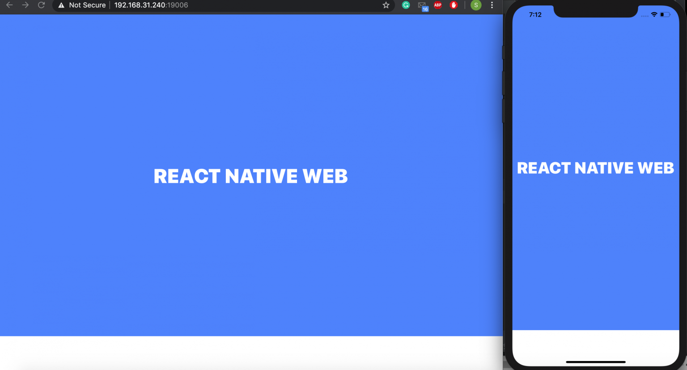687x370 pixels.
Task: Click the phone status bar time 7:12
Action: [535, 14]
